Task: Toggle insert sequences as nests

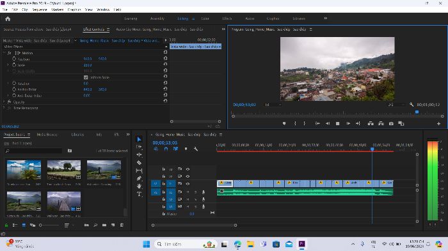Action: click(x=156, y=149)
